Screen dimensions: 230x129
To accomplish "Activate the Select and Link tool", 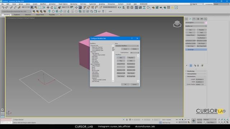I will tap(11, 8).
